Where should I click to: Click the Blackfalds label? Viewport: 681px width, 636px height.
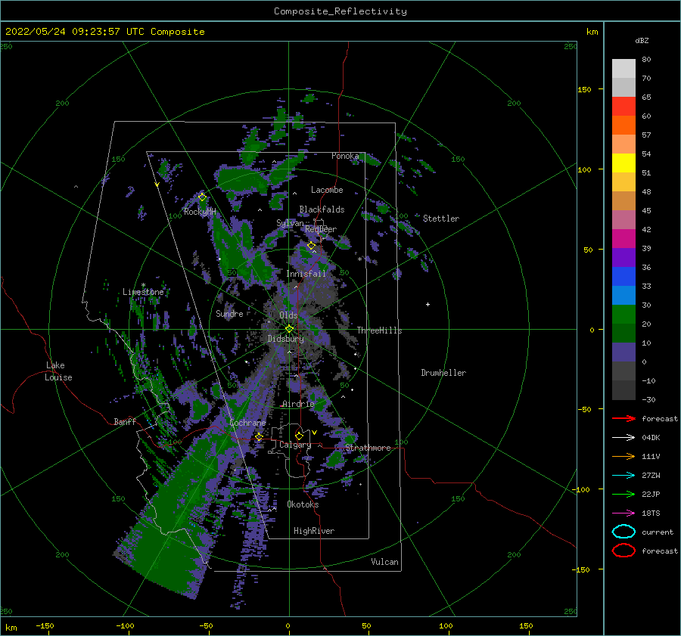click(322, 209)
